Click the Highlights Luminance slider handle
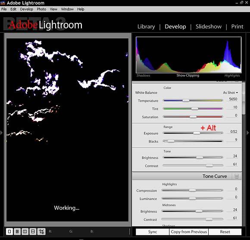 (192, 198)
